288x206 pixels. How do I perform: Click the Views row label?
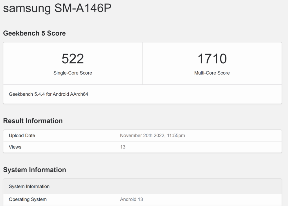pos(15,147)
